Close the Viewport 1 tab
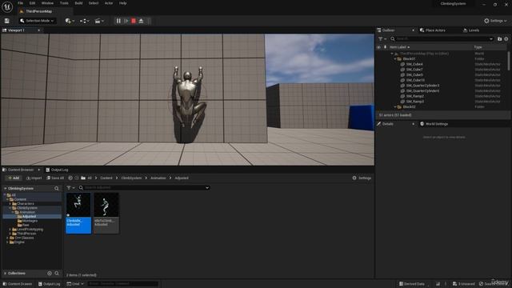 pyautogui.click(x=39, y=30)
